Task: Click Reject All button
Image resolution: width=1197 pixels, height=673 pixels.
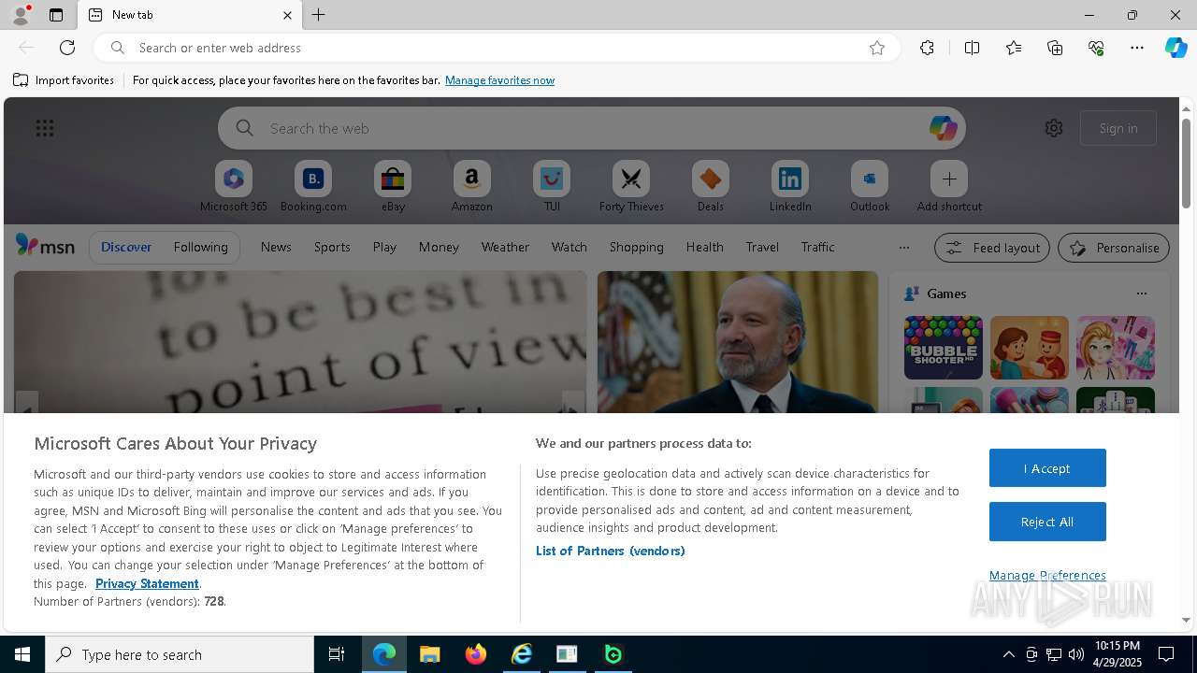Action: click(x=1047, y=522)
